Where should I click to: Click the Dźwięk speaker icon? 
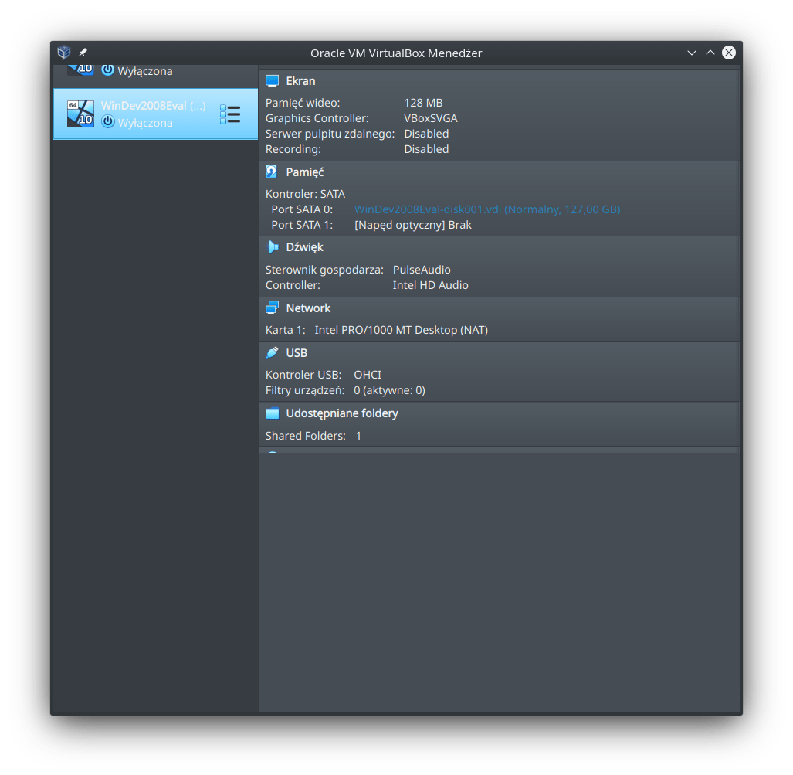272,247
